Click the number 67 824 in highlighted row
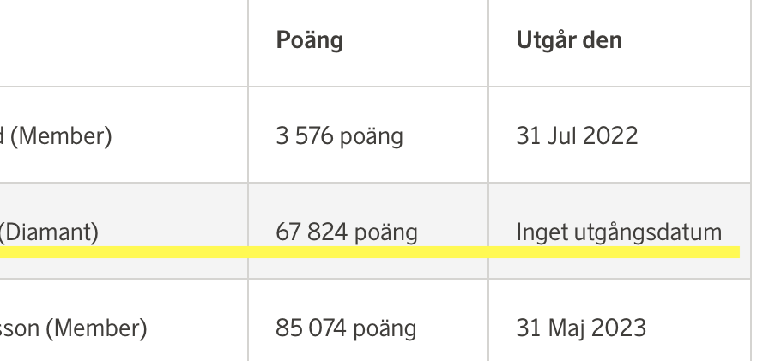The height and width of the screenshot is (361, 763). pyautogui.click(x=312, y=232)
